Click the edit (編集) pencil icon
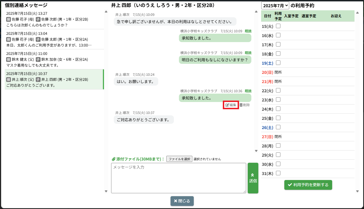The height and width of the screenshot is (209, 364). coord(227,105)
